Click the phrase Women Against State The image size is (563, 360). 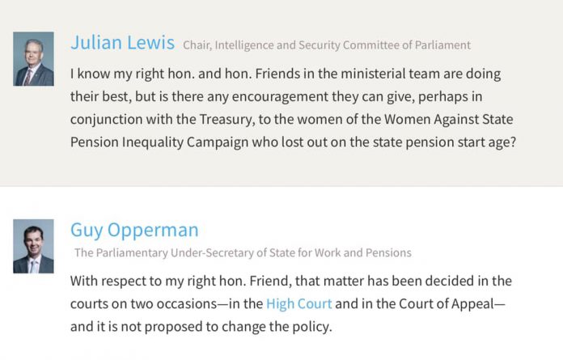pos(448,119)
